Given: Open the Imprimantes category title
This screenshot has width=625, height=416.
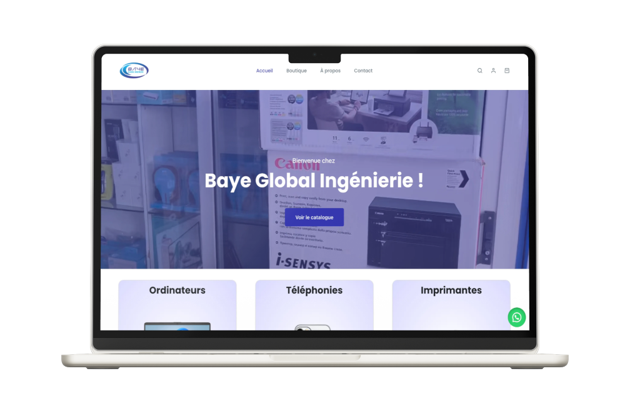Looking at the screenshot, I should pyautogui.click(x=451, y=290).
